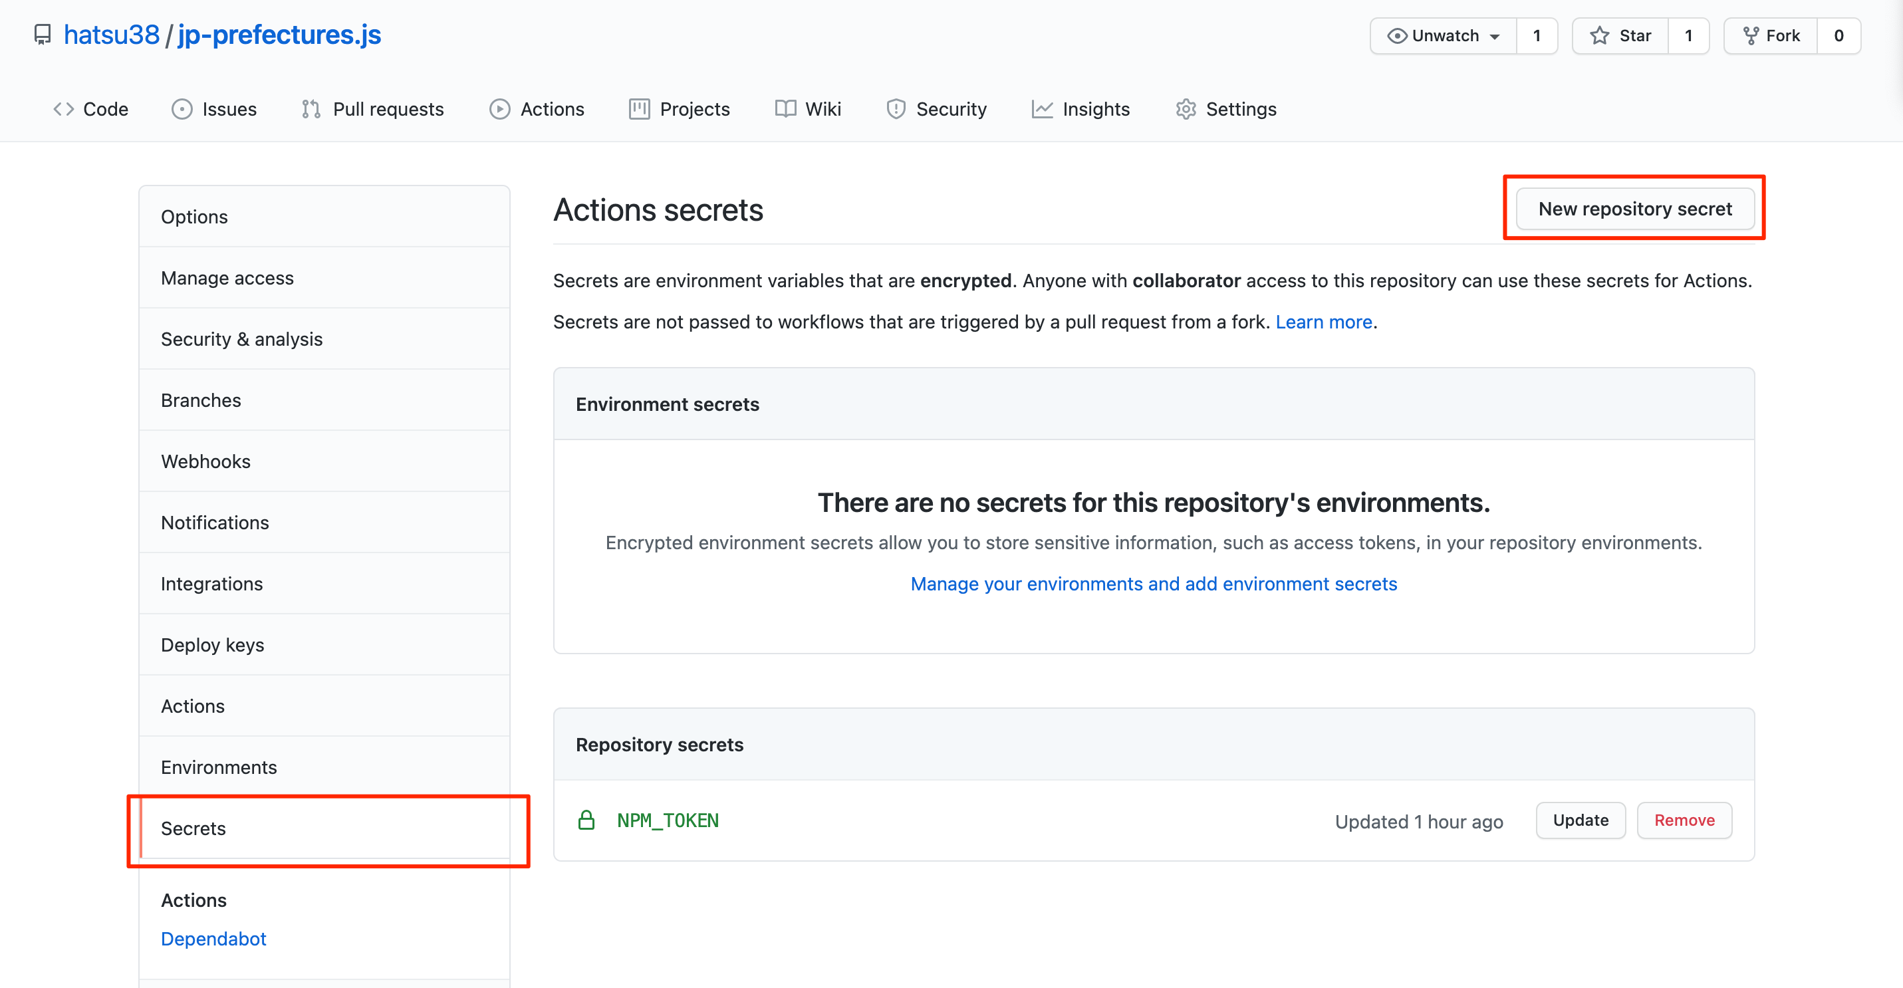Click the Security shield icon

click(x=896, y=109)
